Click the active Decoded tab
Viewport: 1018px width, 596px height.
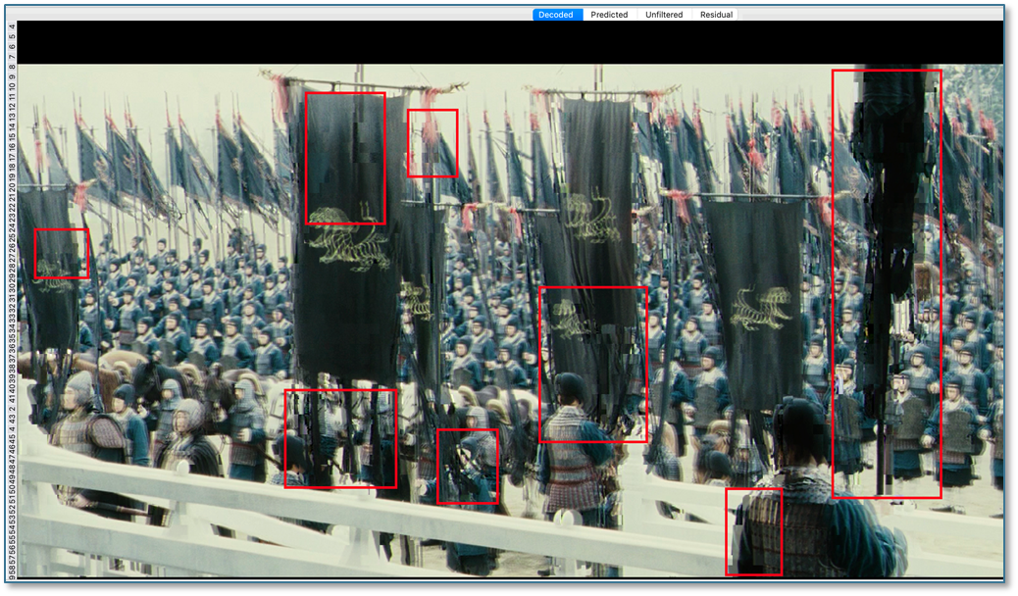click(x=555, y=15)
